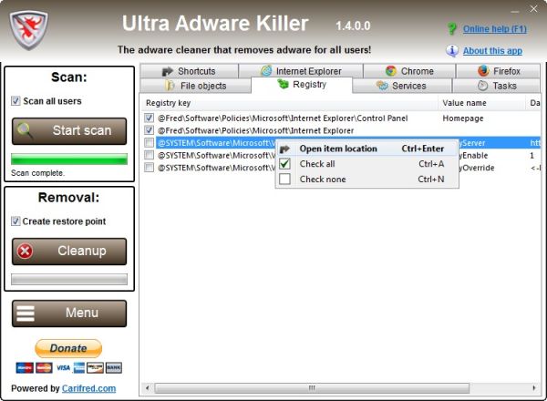Open the About this app link
Viewport: 547px width, 401px height.
point(492,51)
